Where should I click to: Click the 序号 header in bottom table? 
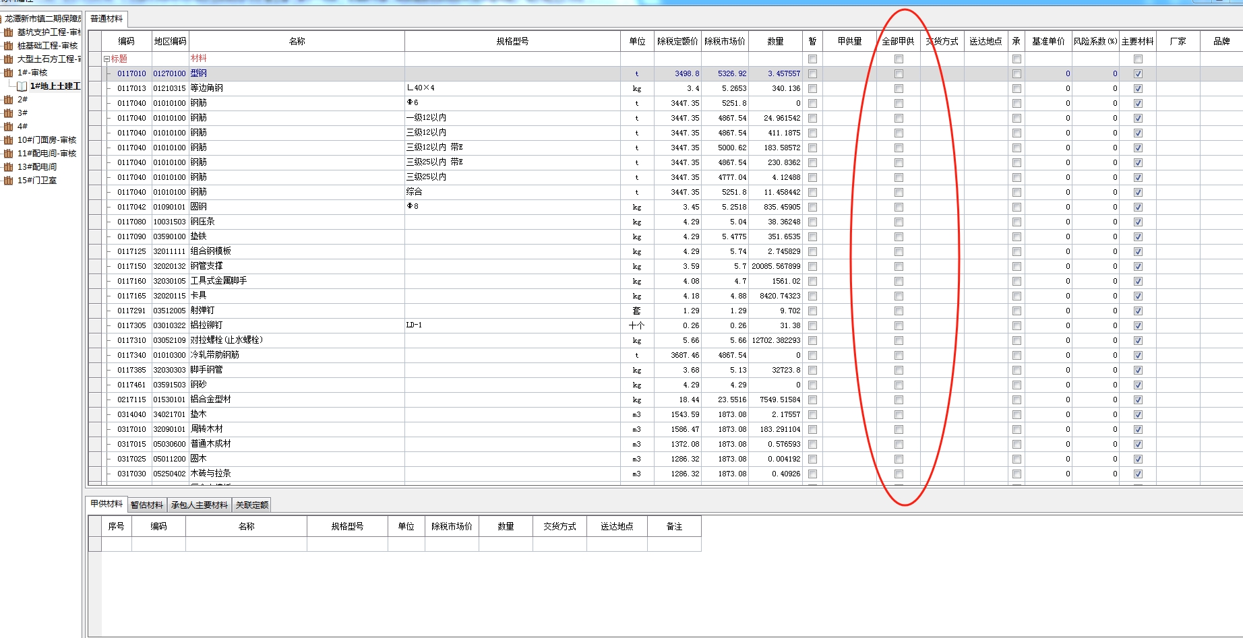(x=117, y=526)
